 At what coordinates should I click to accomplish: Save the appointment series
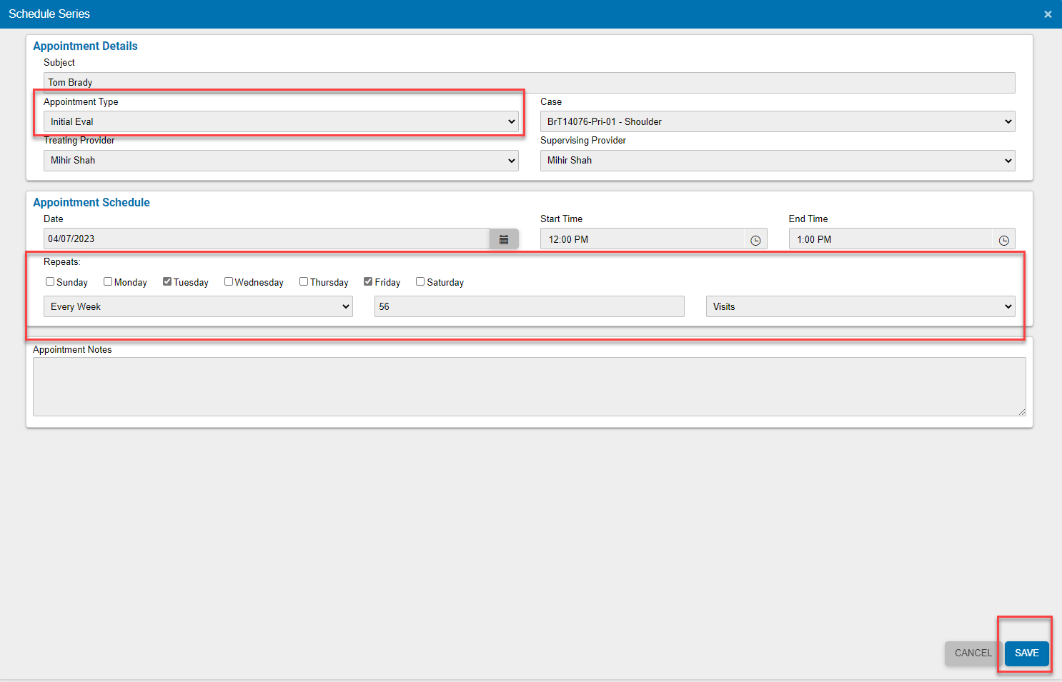(x=1026, y=653)
